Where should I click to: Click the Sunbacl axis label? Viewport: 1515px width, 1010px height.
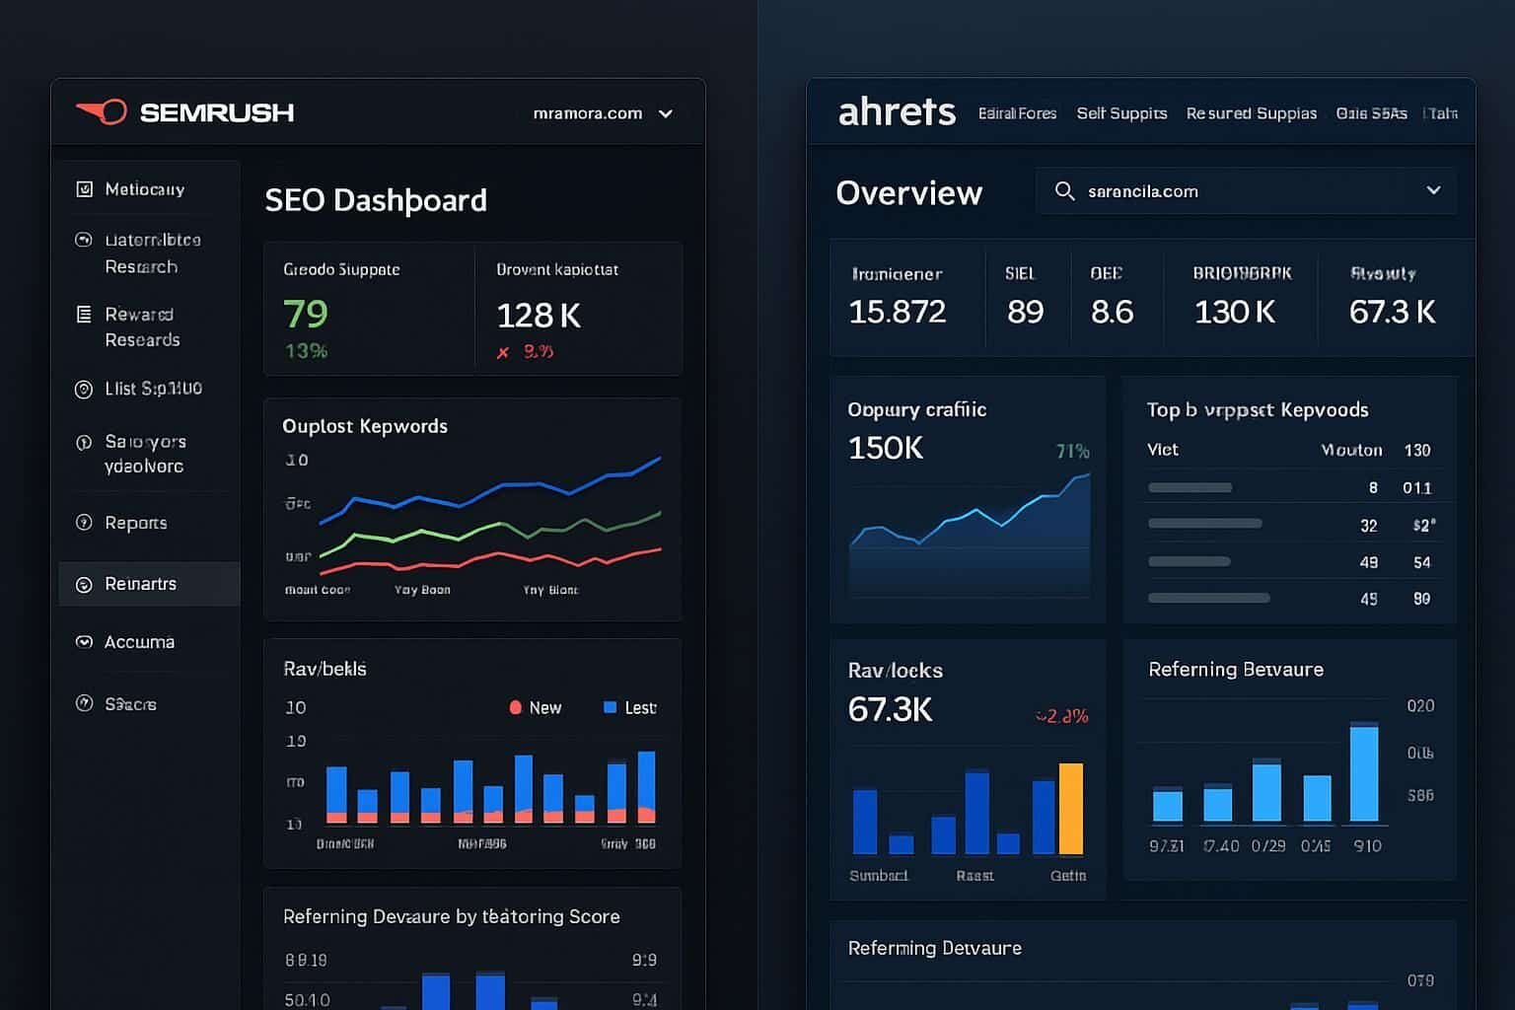click(879, 876)
